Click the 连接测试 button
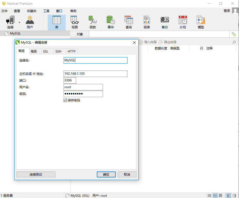Image resolution: width=239 pixels, height=198 pixels. (36, 174)
